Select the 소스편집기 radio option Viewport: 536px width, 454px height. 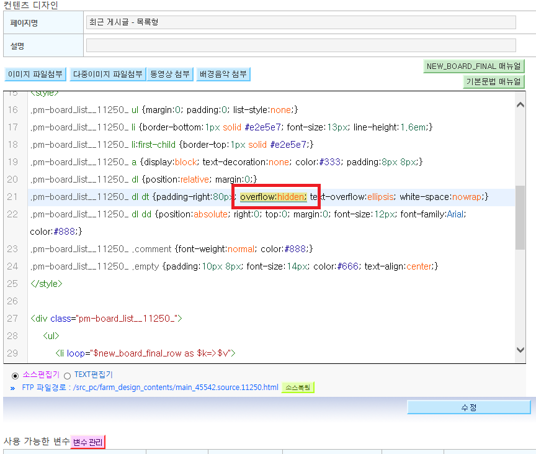pos(15,376)
